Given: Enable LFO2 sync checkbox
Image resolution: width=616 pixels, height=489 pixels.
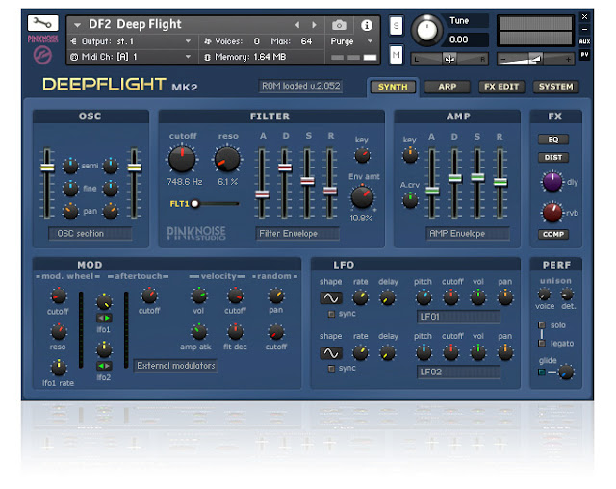Looking at the screenshot, I should [331, 369].
